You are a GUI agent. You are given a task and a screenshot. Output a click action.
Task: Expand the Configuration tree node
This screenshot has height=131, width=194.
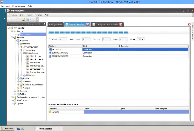[21, 47]
